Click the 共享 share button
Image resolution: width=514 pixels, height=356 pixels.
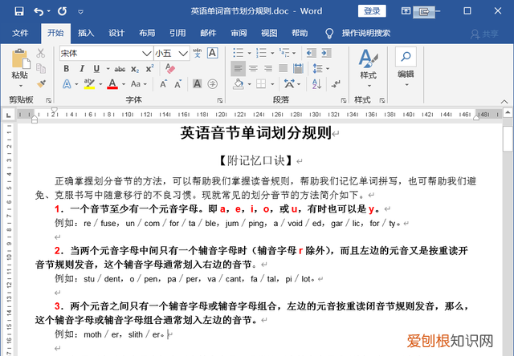click(x=484, y=34)
